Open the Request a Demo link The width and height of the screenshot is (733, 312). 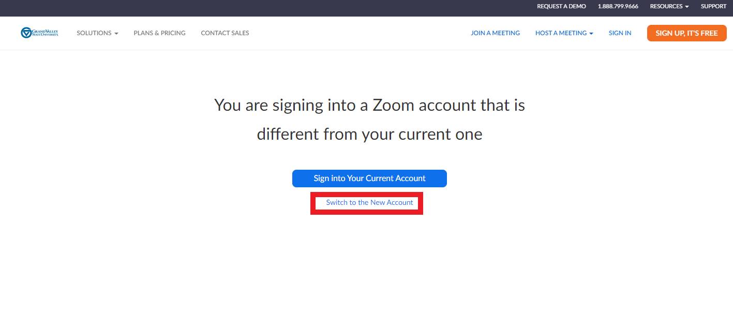pos(561,6)
